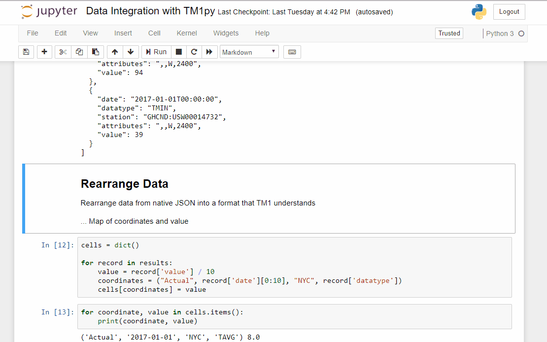
Task: Insert a cell below with plus icon
Action: point(44,52)
